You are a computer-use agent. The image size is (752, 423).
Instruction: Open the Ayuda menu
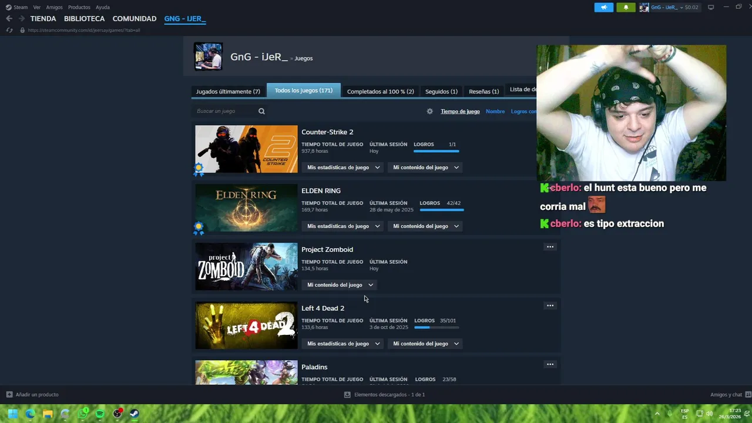[103, 7]
